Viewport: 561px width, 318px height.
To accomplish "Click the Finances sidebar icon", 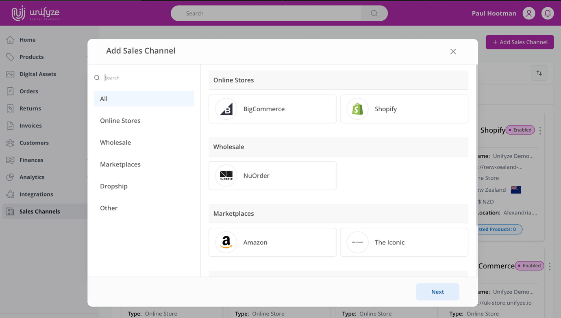I will click(10, 160).
